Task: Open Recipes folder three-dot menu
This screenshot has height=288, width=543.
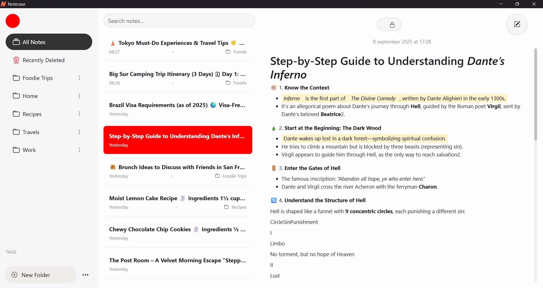Action: (x=79, y=114)
